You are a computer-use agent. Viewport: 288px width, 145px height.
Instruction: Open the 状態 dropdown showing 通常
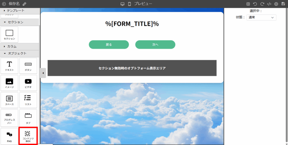click(261, 17)
